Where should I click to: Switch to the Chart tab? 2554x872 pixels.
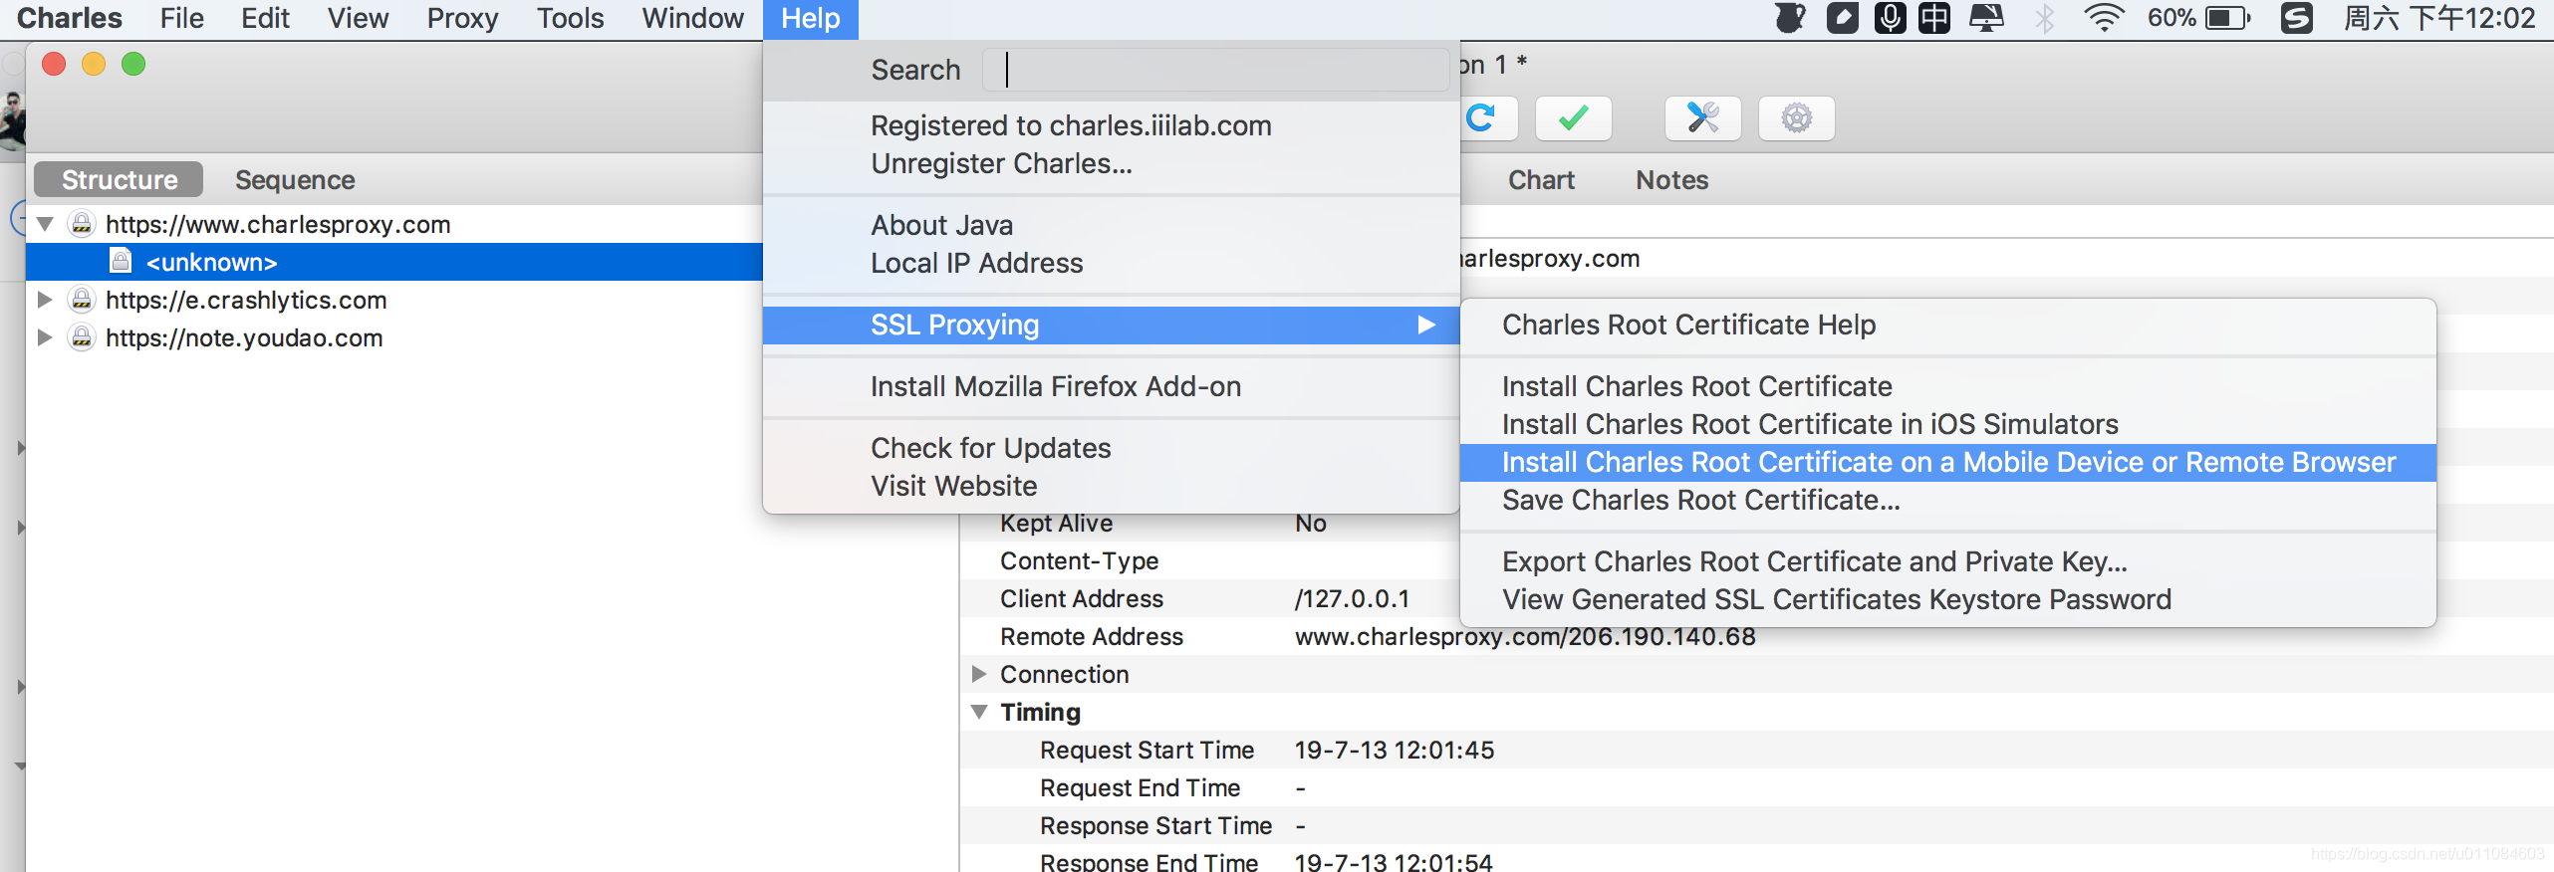[1541, 179]
